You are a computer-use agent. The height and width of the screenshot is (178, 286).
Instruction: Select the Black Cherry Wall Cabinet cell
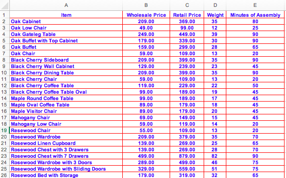point(66,66)
